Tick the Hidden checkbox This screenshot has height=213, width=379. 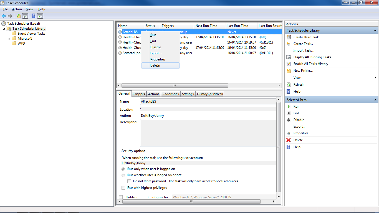click(x=121, y=197)
